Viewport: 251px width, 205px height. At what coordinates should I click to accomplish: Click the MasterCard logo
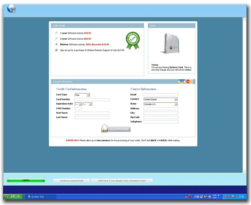189,81
